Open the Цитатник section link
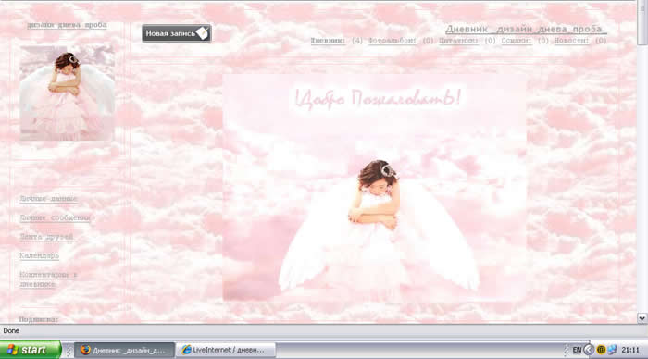648x359 pixels. pos(458,41)
